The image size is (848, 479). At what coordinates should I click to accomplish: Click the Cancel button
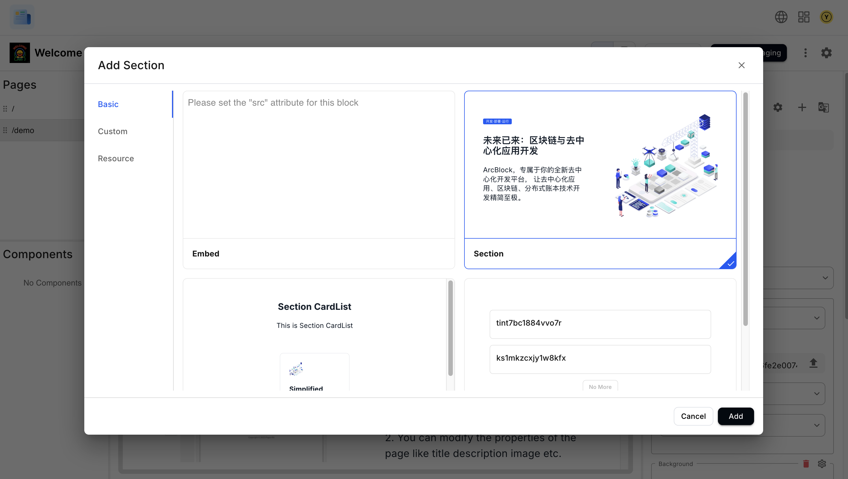tap(693, 416)
